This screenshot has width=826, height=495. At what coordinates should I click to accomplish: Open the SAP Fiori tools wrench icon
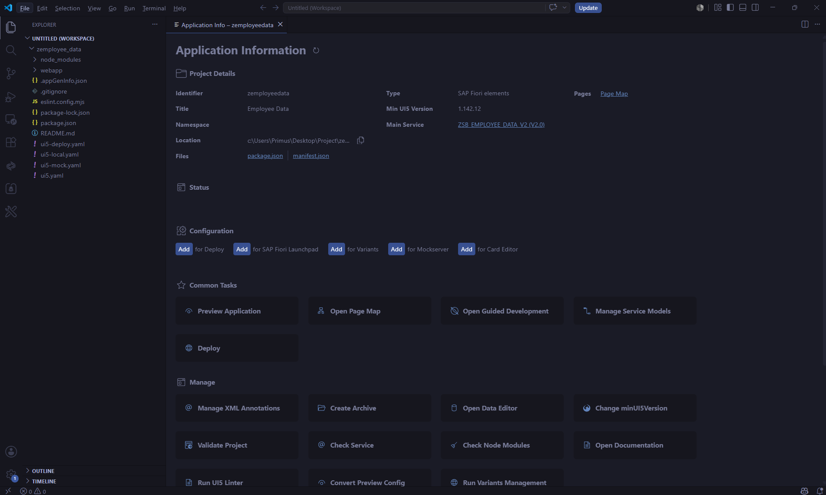coord(11,211)
